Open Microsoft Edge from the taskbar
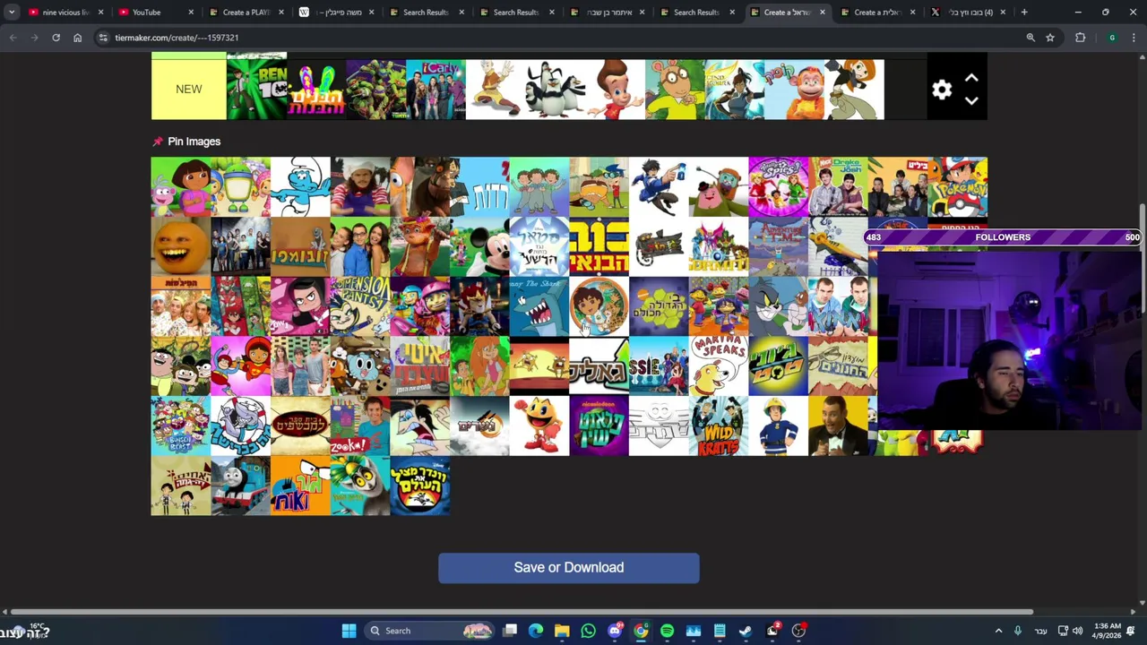The height and width of the screenshot is (645, 1147). click(536, 631)
